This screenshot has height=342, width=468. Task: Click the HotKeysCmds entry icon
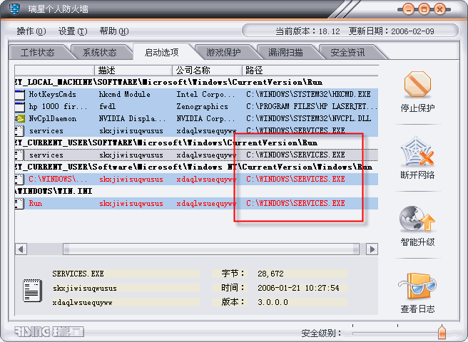(x=20, y=95)
